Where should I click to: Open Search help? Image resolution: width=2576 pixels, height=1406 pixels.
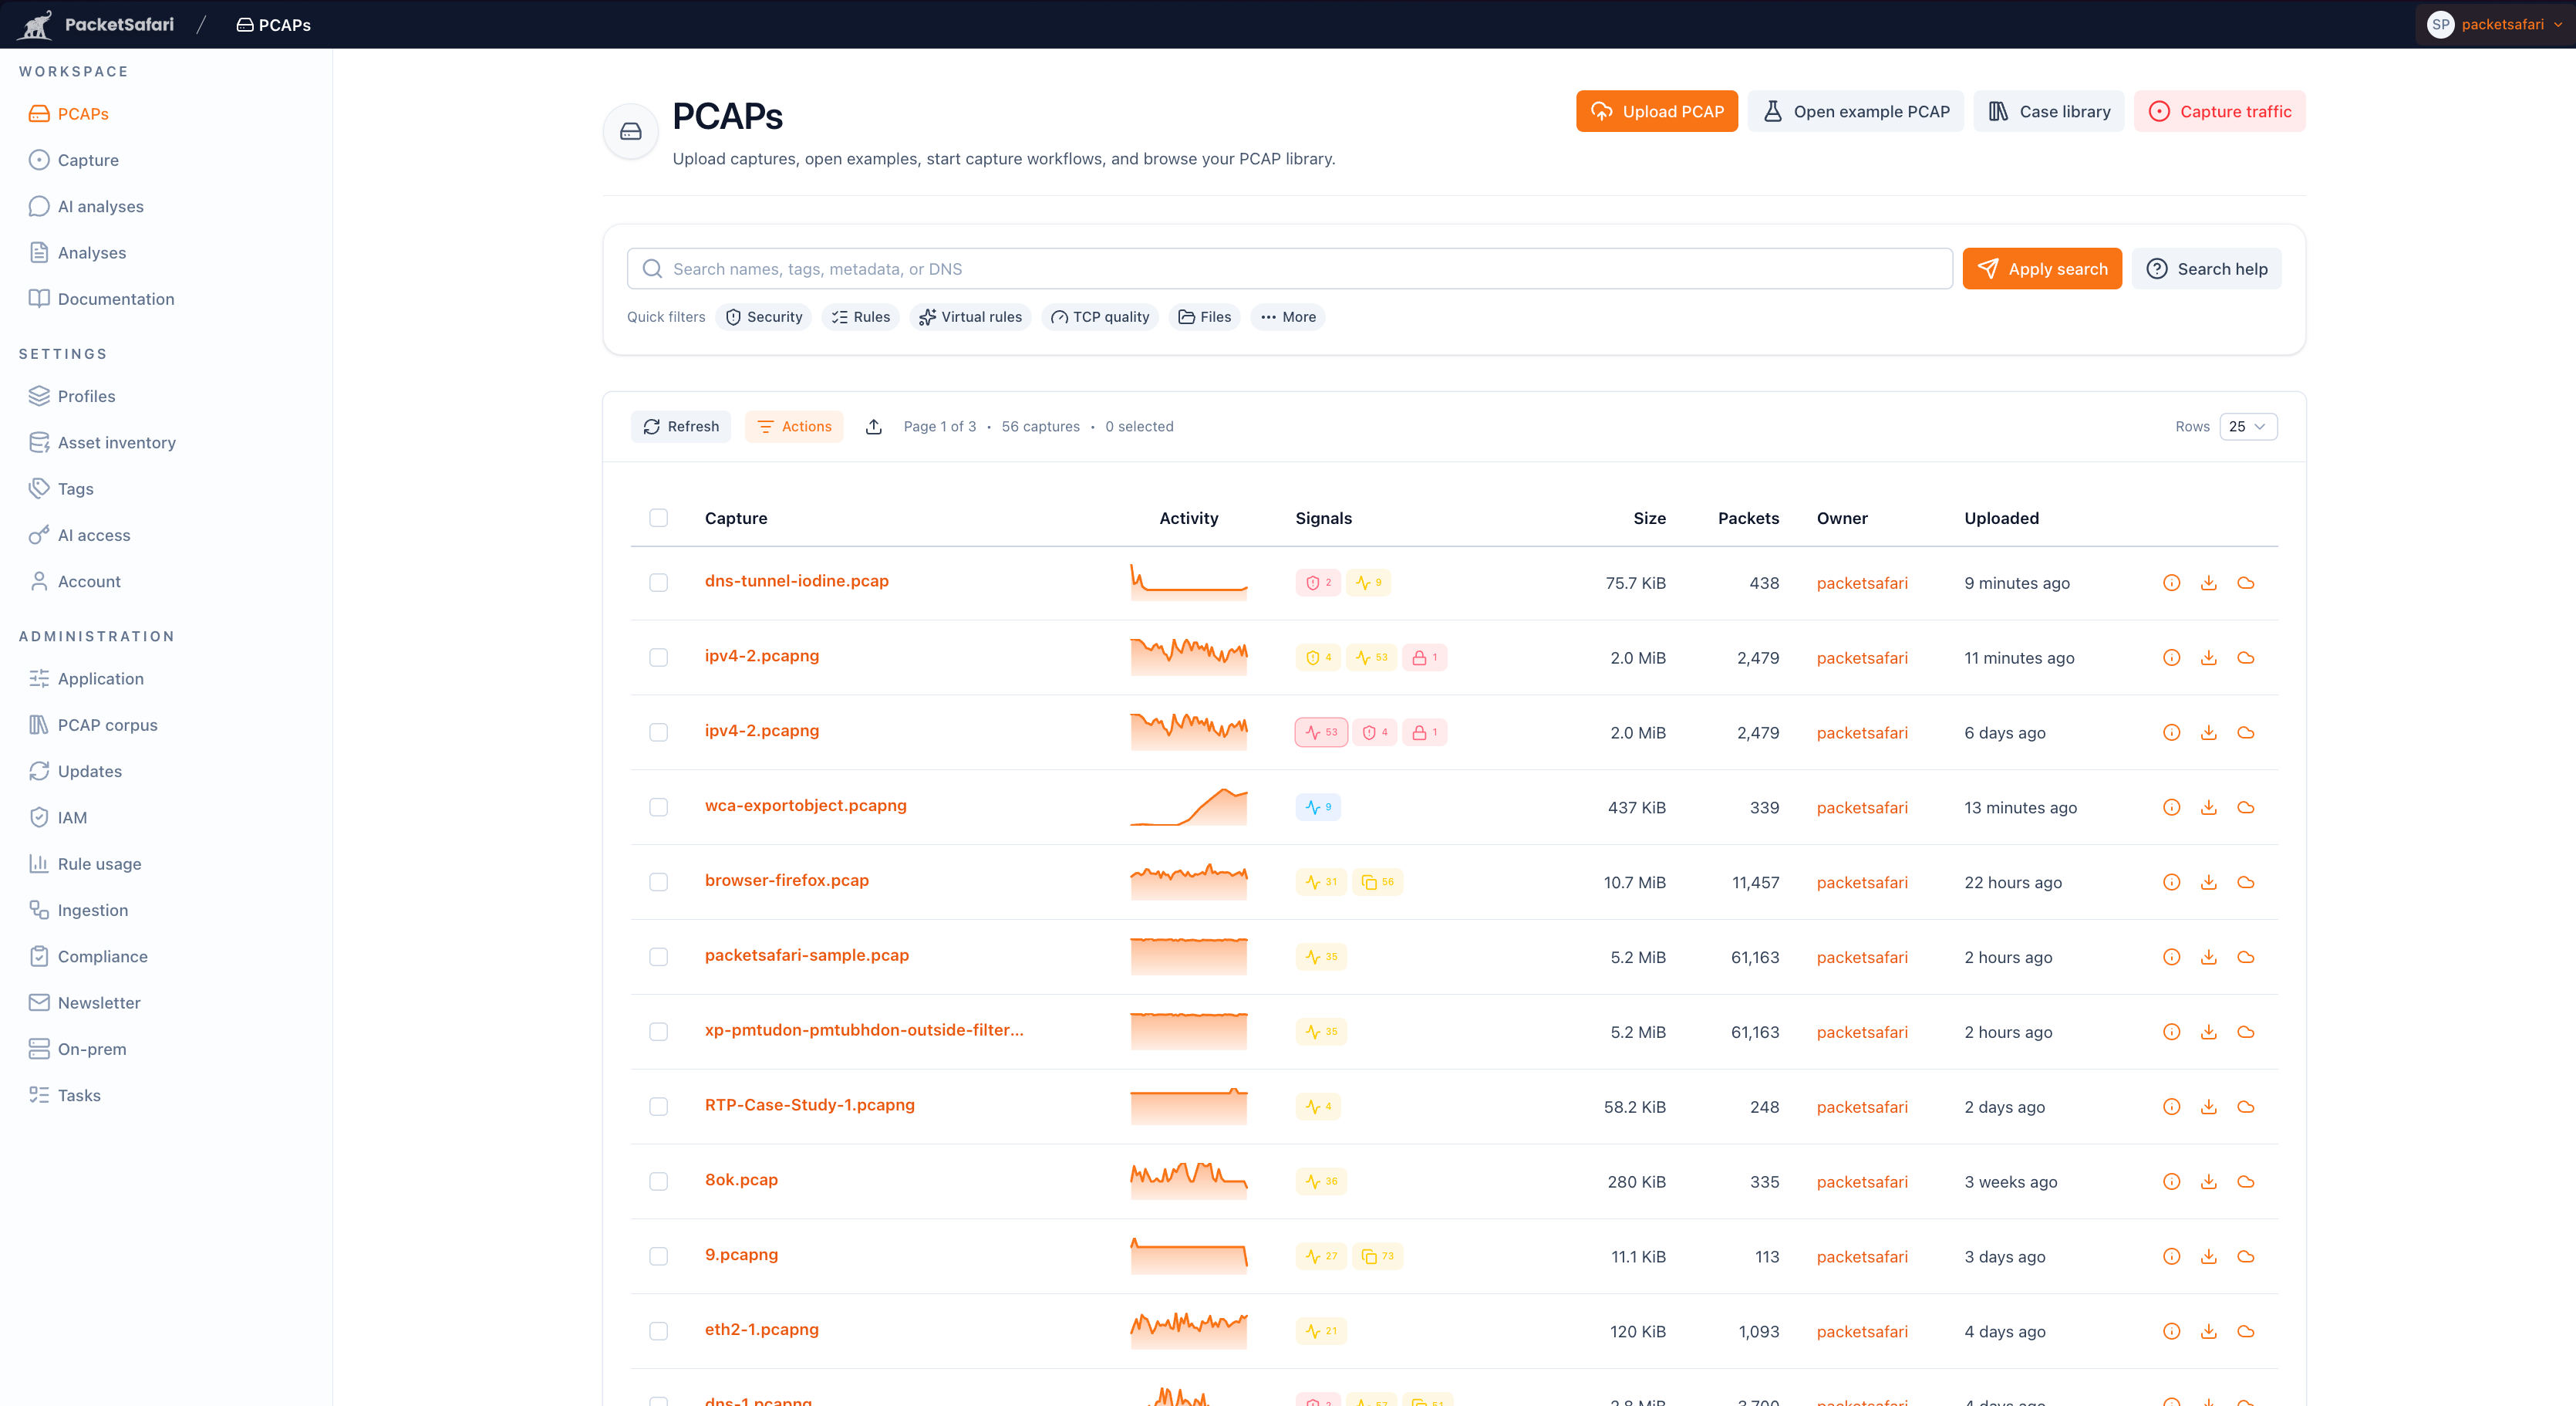pyautogui.click(x=2207, y=269)
